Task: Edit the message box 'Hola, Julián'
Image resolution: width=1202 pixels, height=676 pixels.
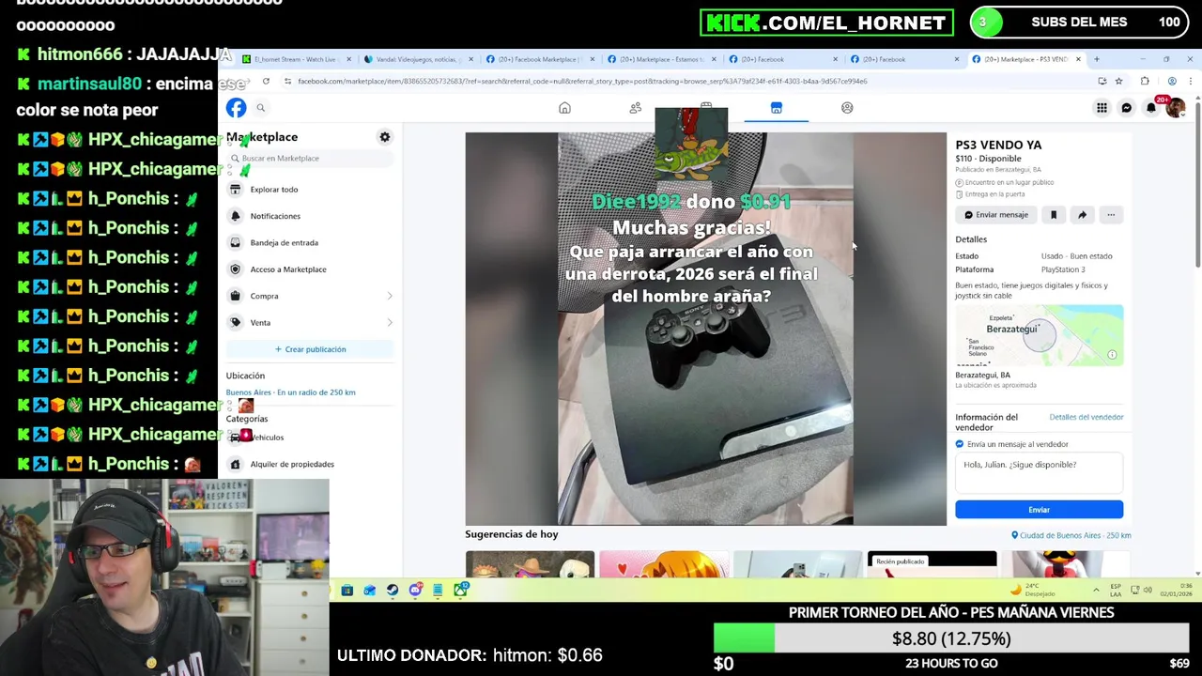Action: pyautogui.click(x=1039, y=473)
